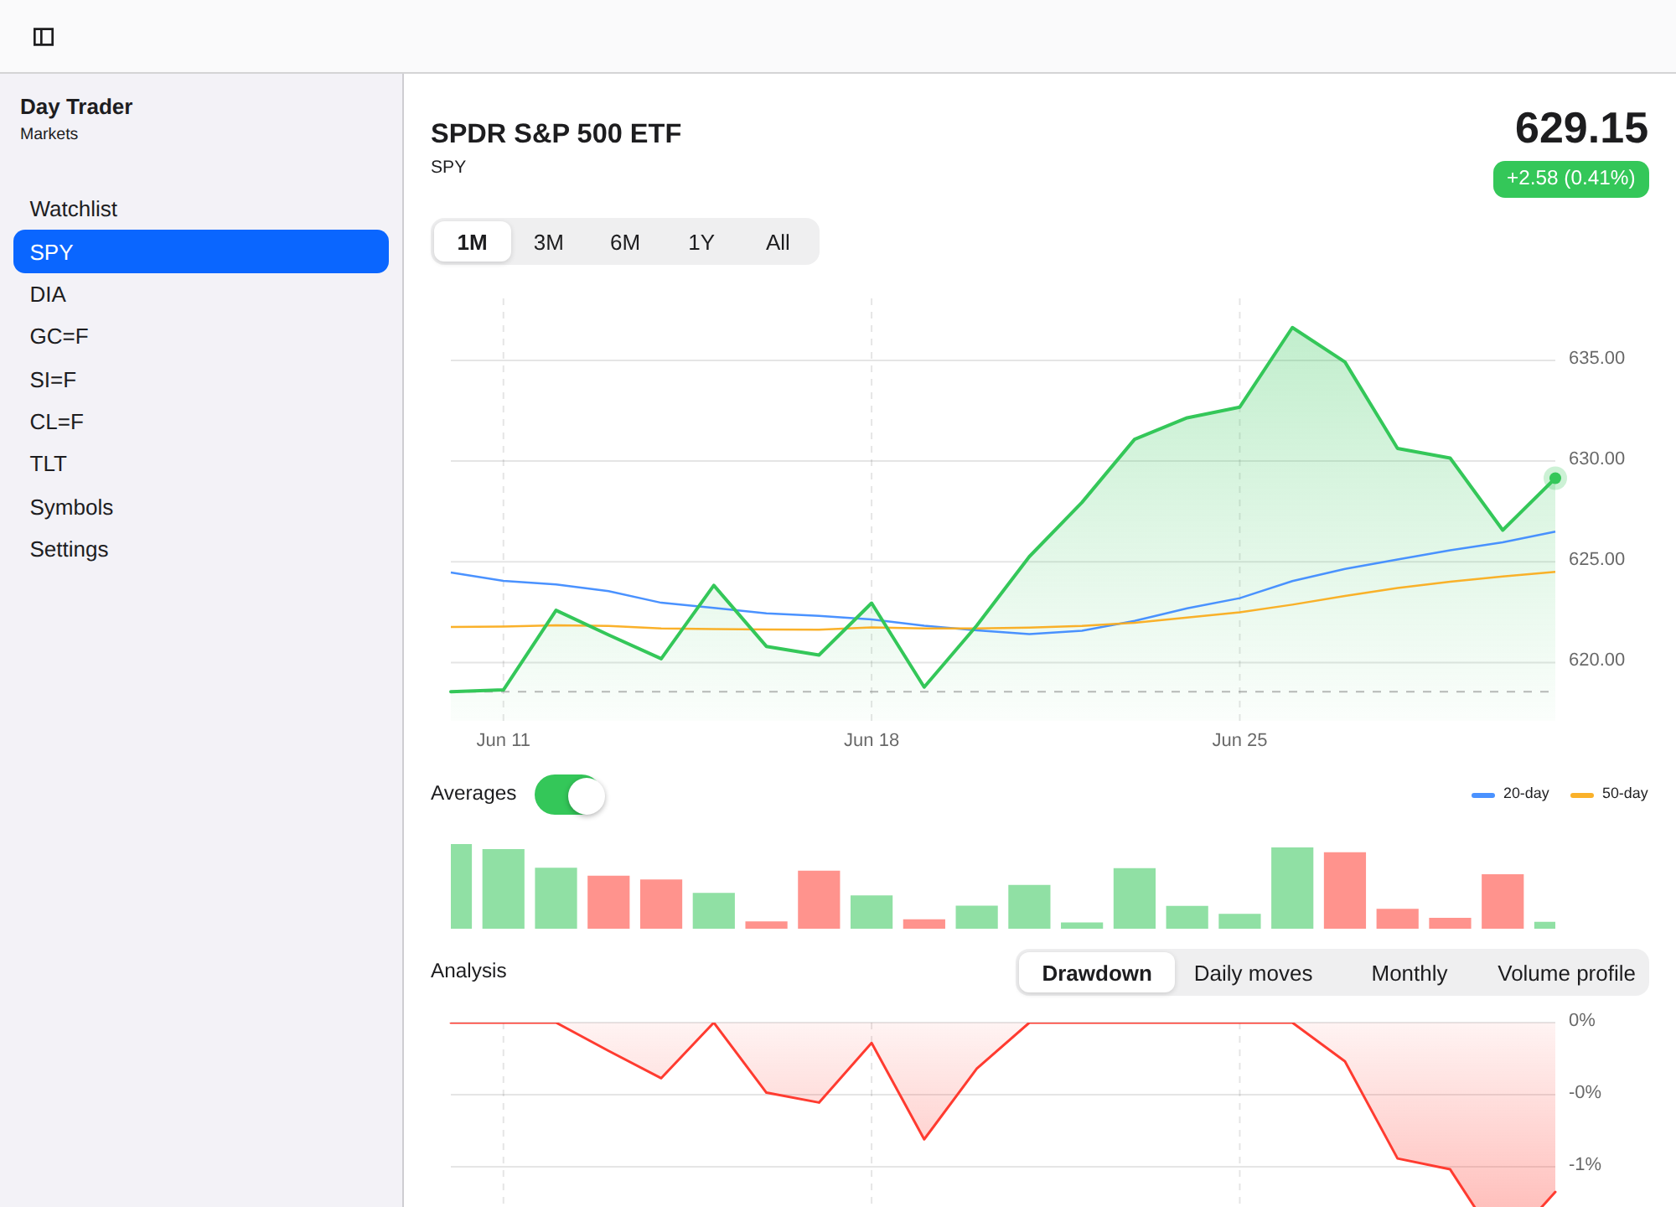Click the first green volume bar

tap(461, 886)
